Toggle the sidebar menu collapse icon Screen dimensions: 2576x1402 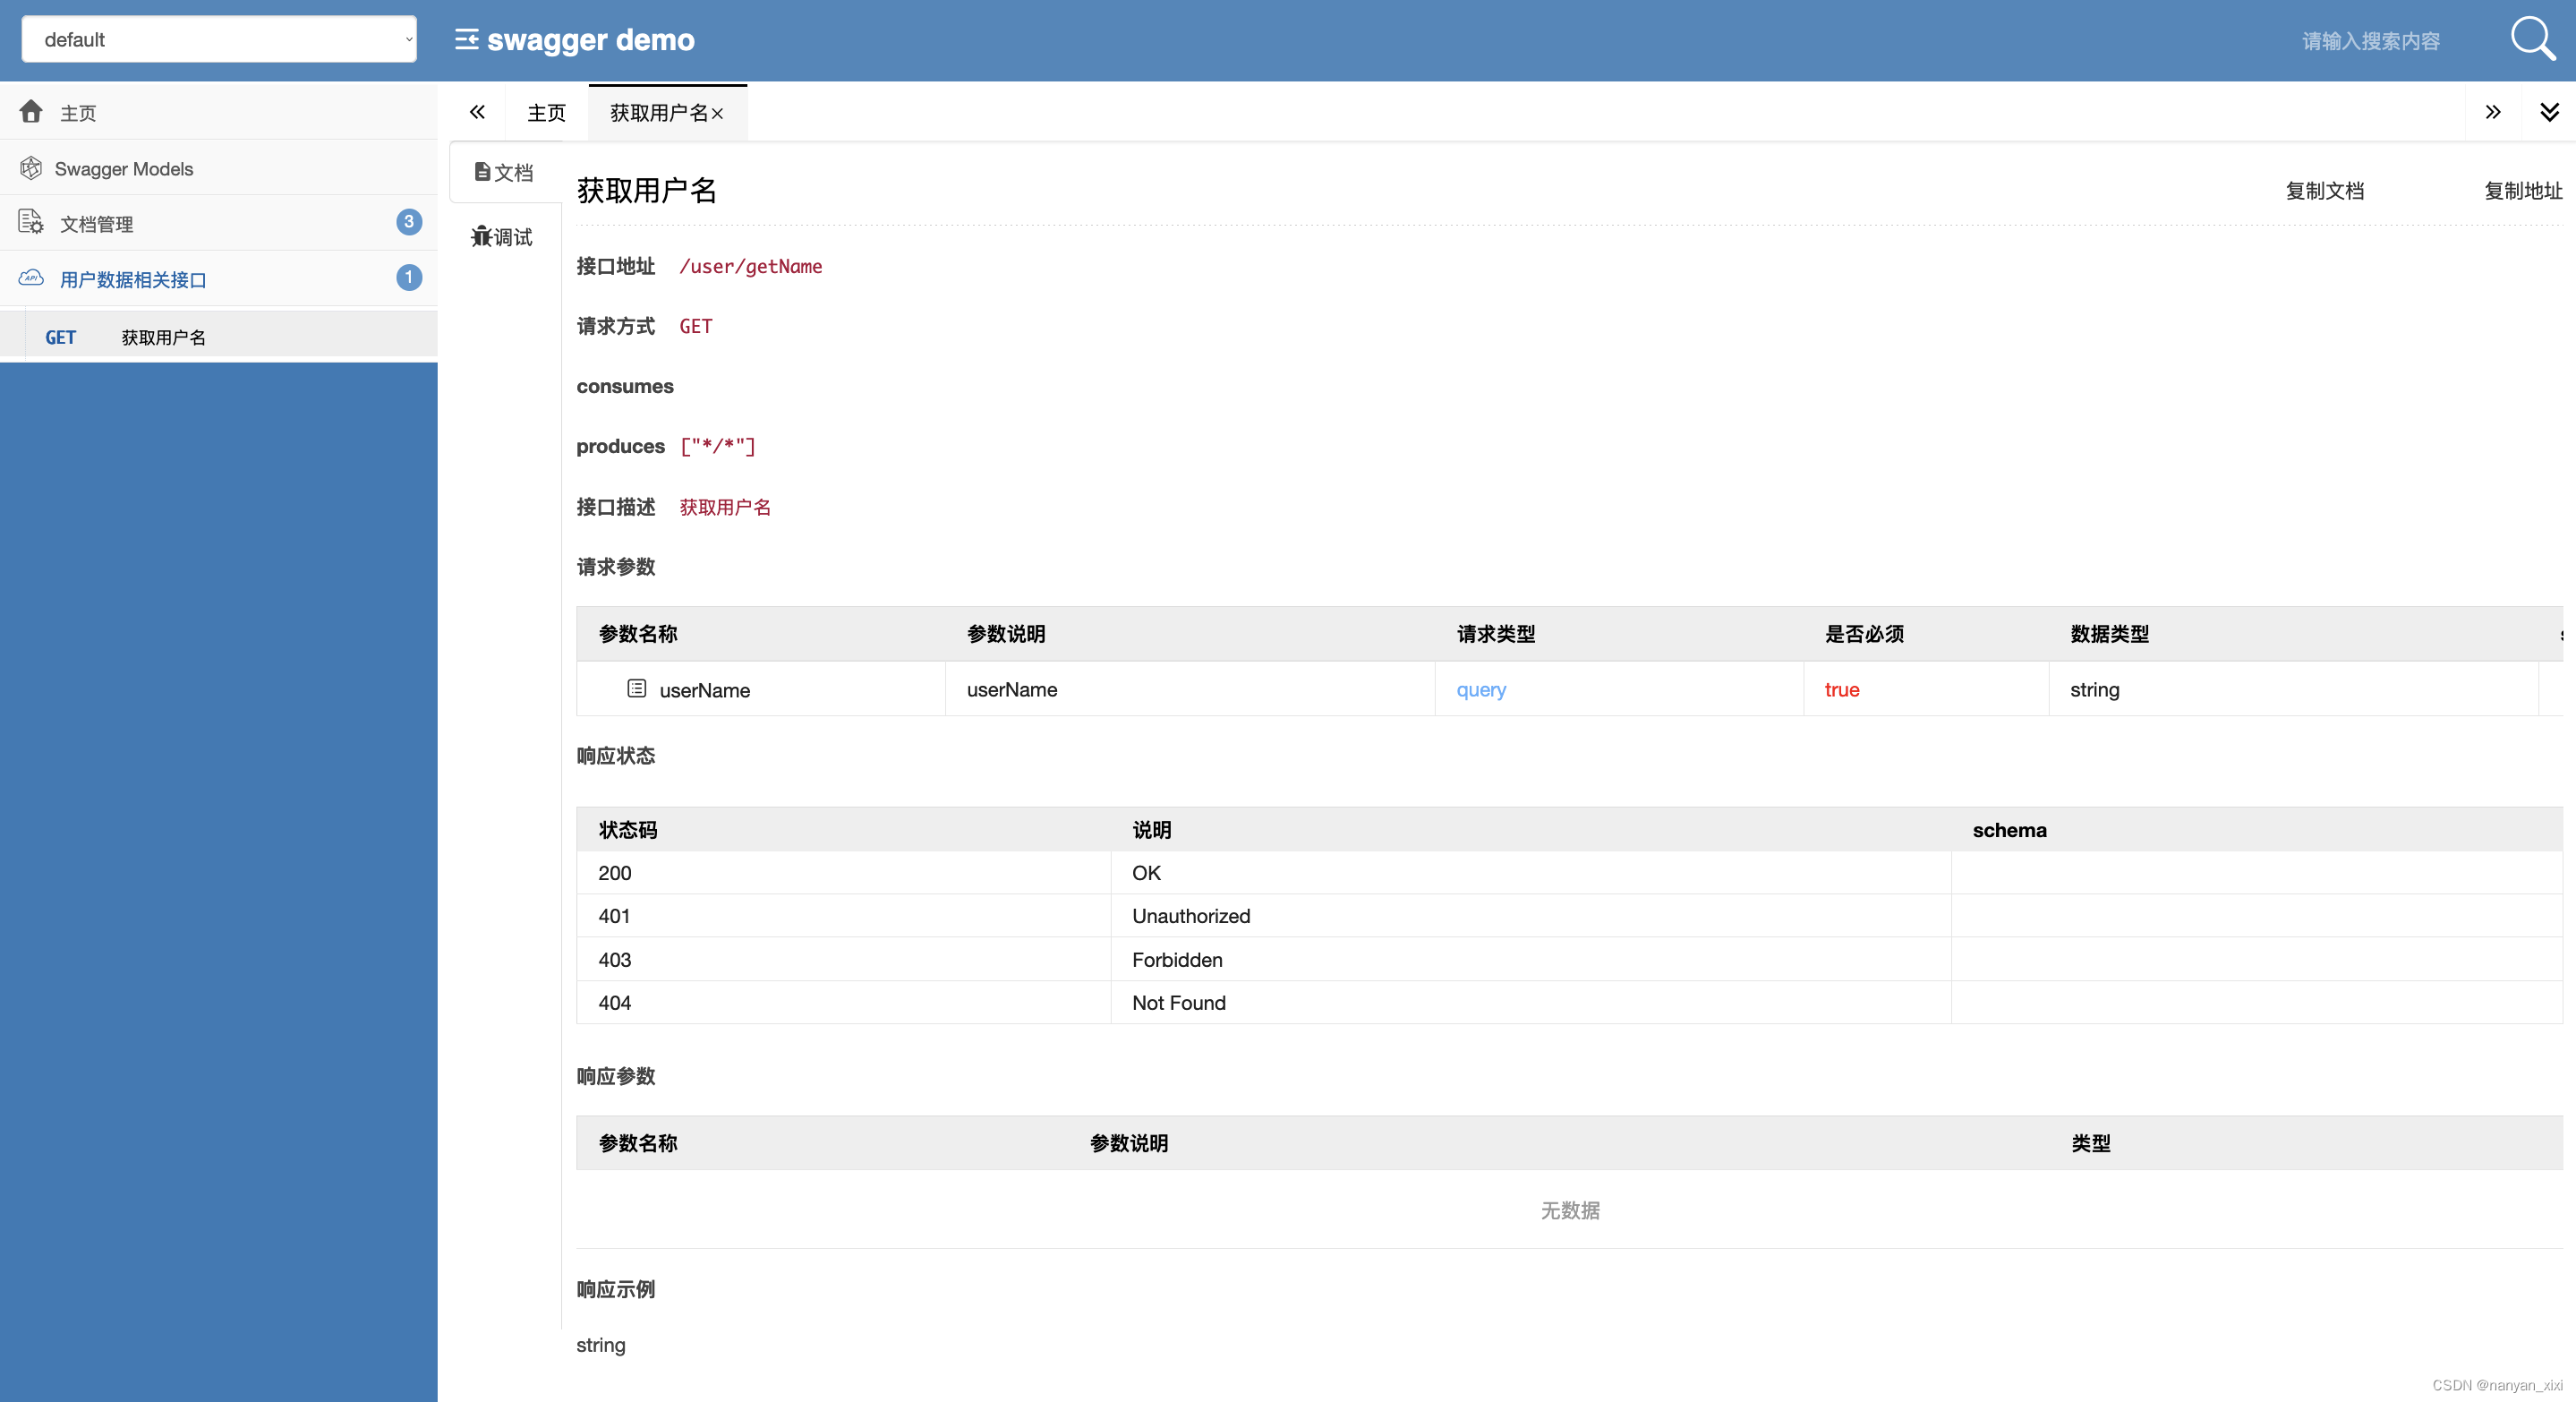pos(466,40)
